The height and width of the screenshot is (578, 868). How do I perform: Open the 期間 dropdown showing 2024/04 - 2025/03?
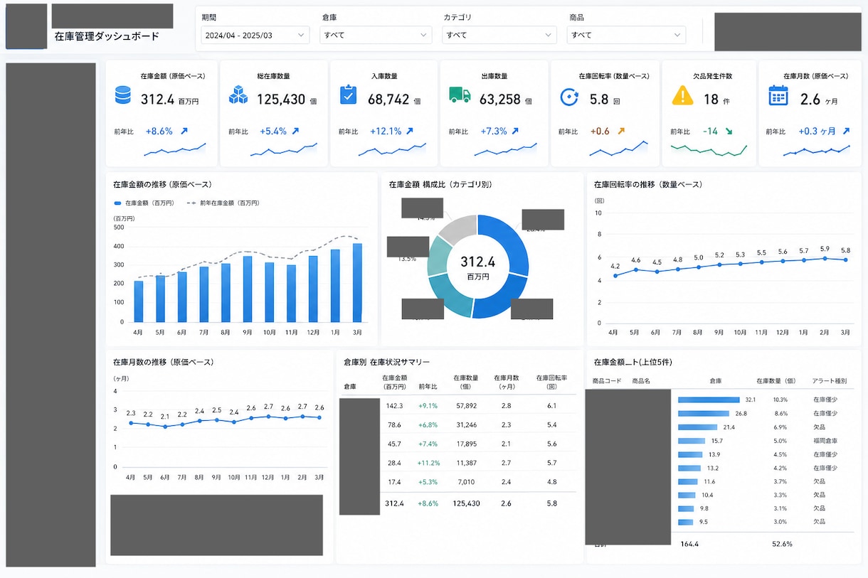point(255,35)
